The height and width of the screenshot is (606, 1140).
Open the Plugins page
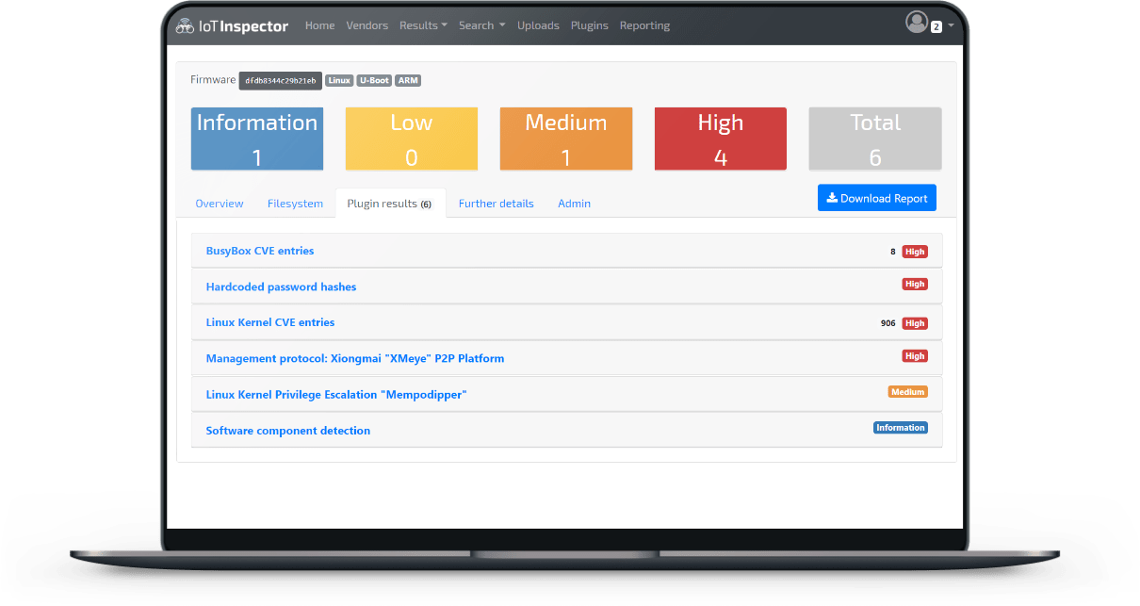pyautogui.click(x=590, y=25)
